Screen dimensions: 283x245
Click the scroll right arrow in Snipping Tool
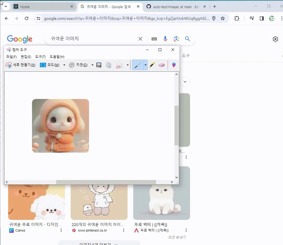click(172, 182)
